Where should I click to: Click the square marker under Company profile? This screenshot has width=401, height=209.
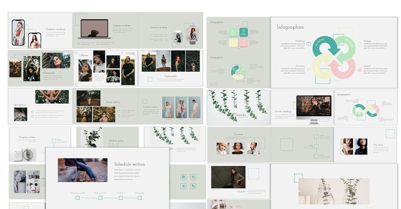click(78, 198)
